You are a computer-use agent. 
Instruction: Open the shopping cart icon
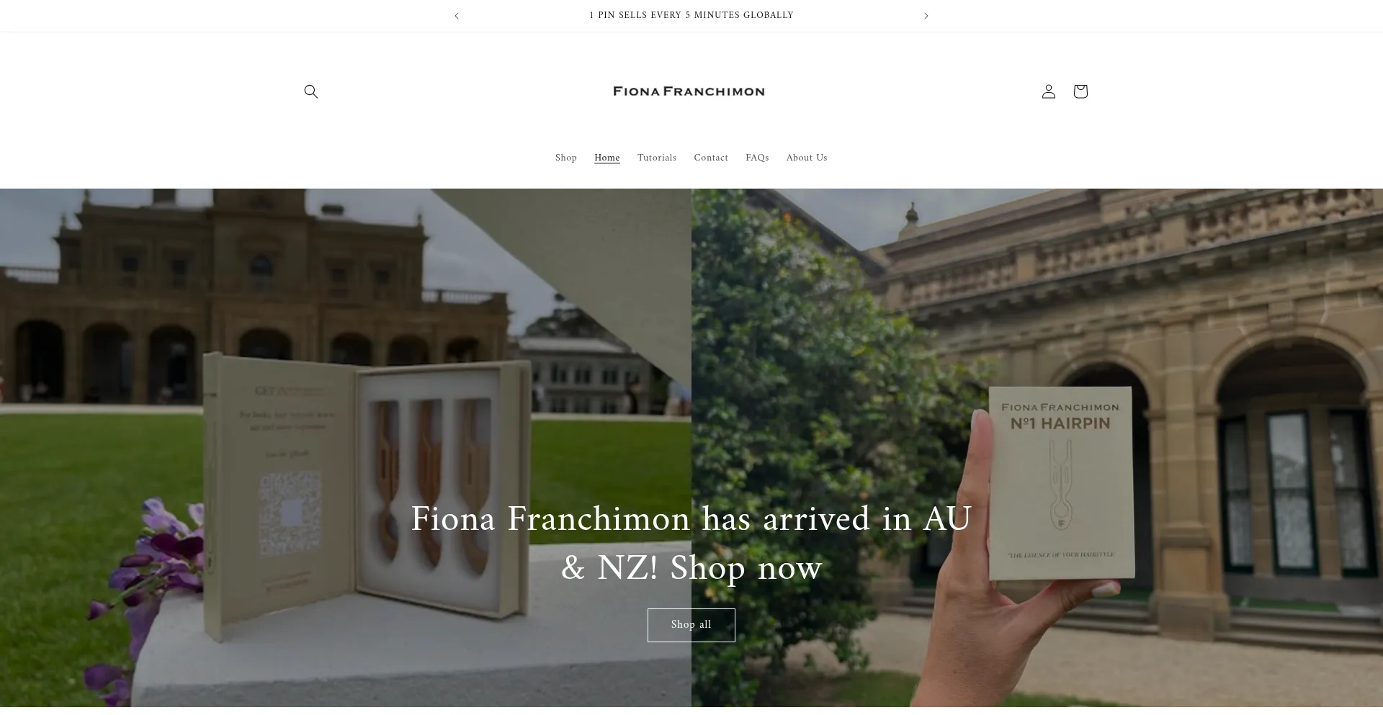[x=1080, y=91]
